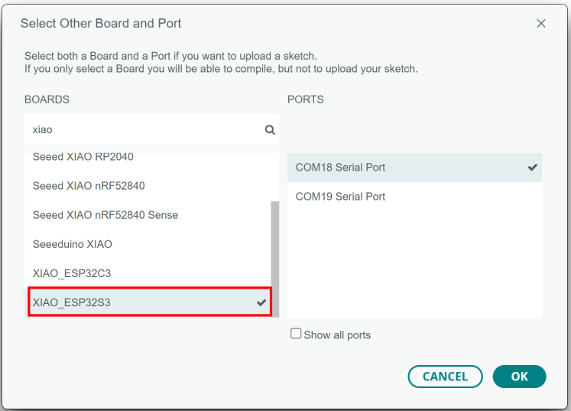Viewport: 571px width, 411px height.
Task: Click the checkmark beside XIAO_ESP32S3
Action: [x=261, y=303]
